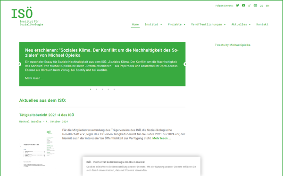
Task: Open the 'Soziales Klima' slide headline
Action: (102, 53)
